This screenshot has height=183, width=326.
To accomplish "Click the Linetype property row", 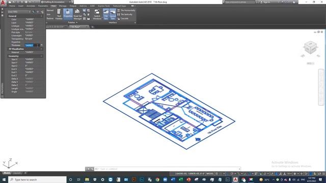I will [x=25, y=26].
